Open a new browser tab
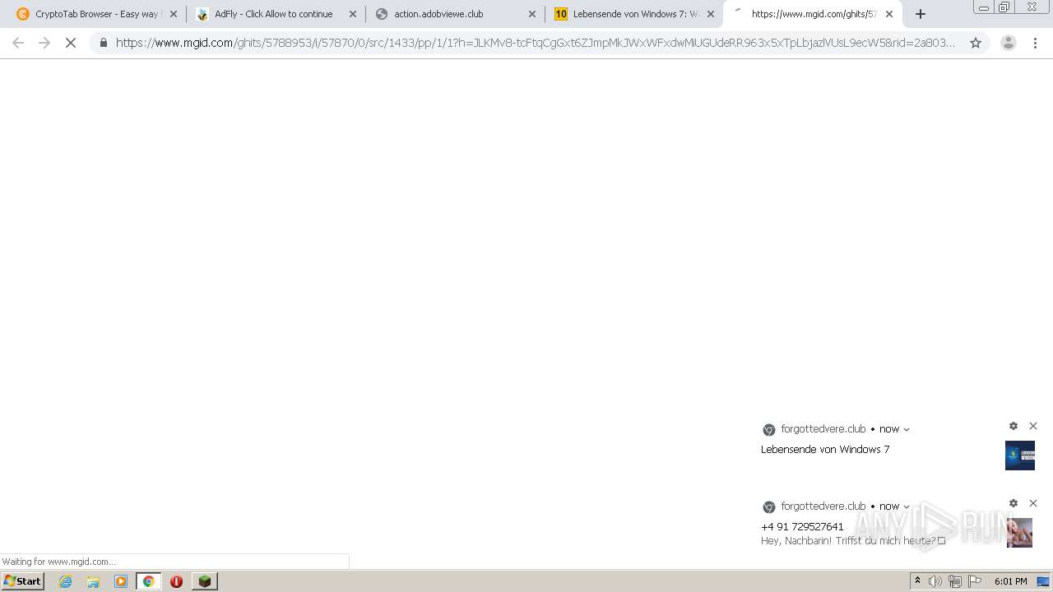This screenshot has width=1053, height=592. 921,14
